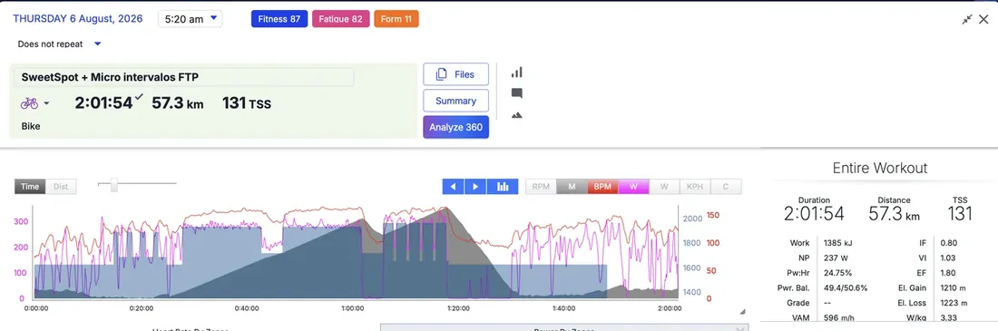Click the Entire Workout heading
This screenshot has width=998, height=331.
pos(880,168)
